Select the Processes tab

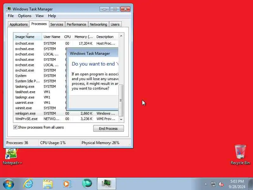point(39,24)
